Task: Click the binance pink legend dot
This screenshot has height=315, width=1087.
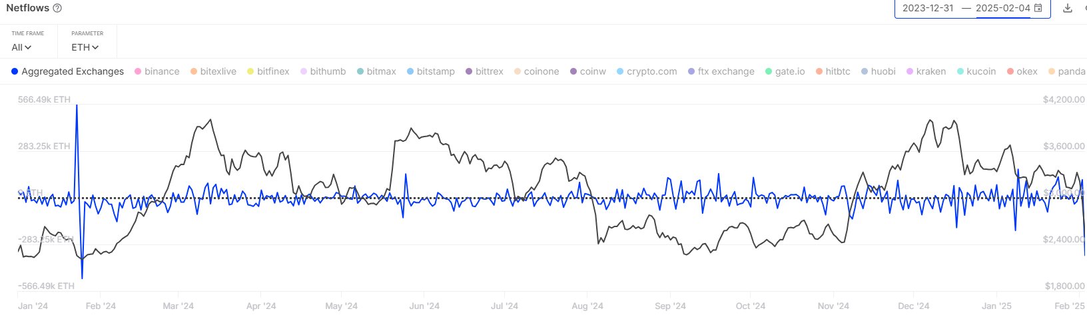Action: point(138,71)
